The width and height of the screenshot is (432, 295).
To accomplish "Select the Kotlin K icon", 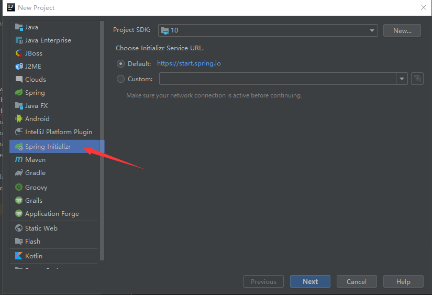I will (19, 256).
